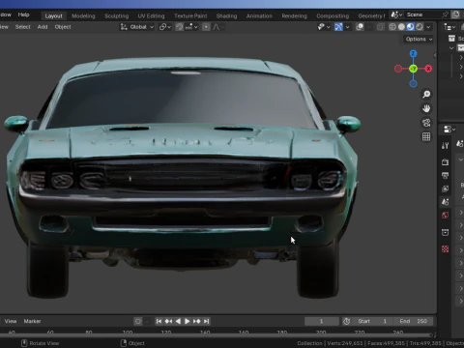Switch to solid viewport shading
The image size is (464, 348).
pos(401,27)
